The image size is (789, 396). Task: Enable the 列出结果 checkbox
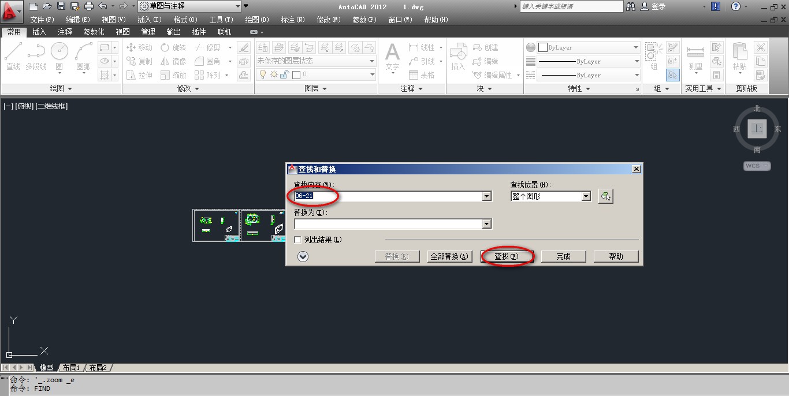pyautogui.click(x=297, y=240)
